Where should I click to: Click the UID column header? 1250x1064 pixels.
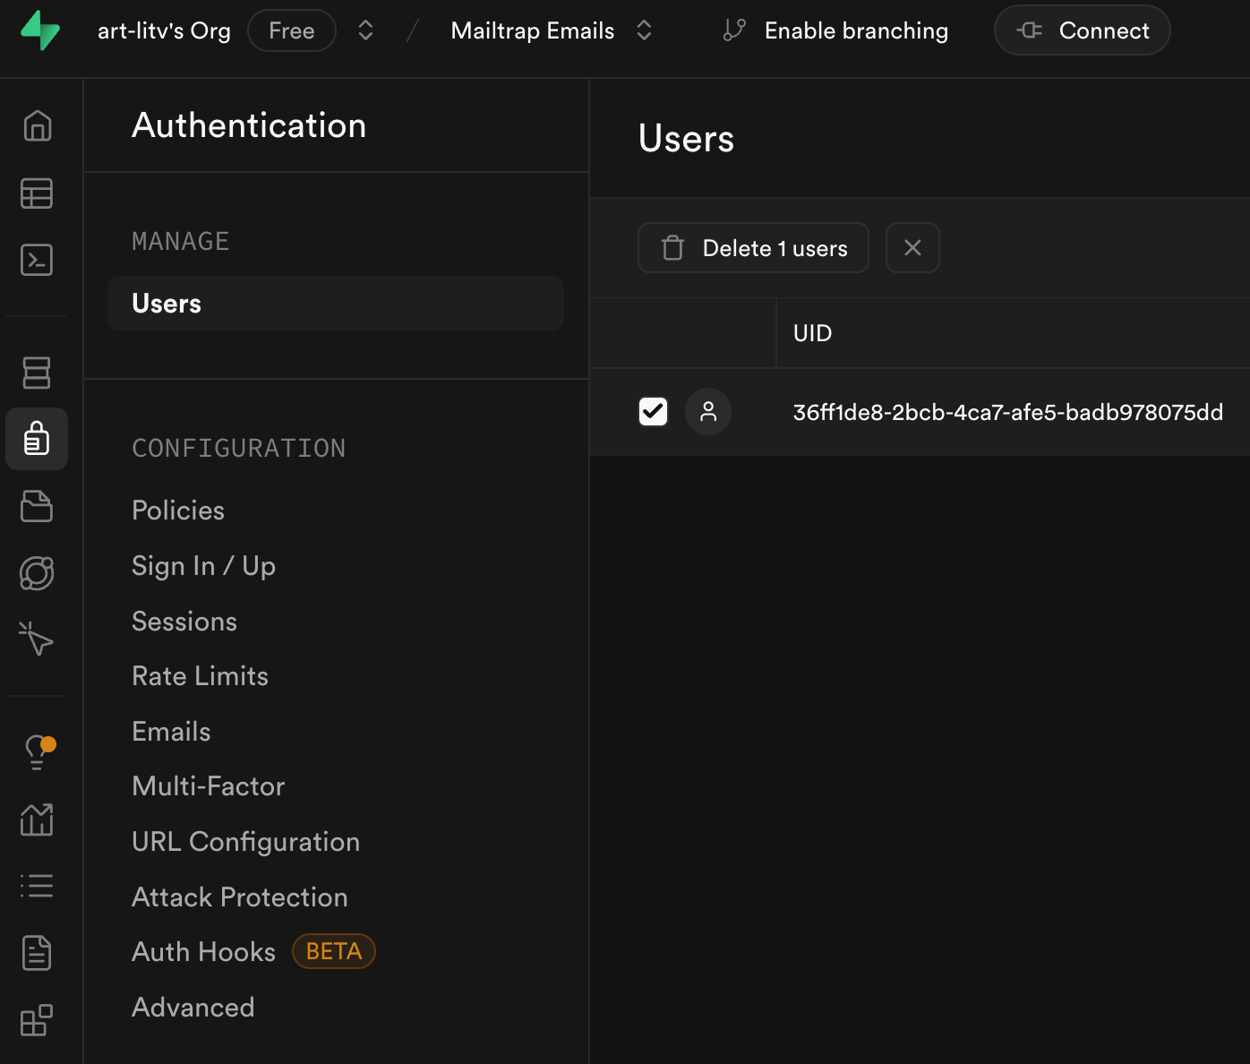click(x=812, y=333)
